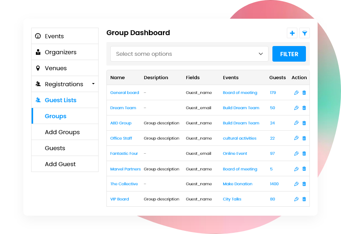Delete Dream Team using the trash icon
The height and width of the screenshot is (234, 341).
coord(304,108)
